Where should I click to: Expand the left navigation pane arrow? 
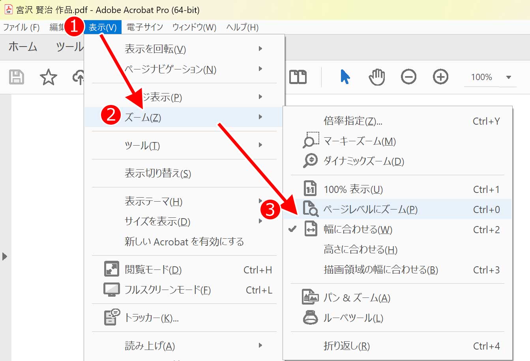coord(5,256)
